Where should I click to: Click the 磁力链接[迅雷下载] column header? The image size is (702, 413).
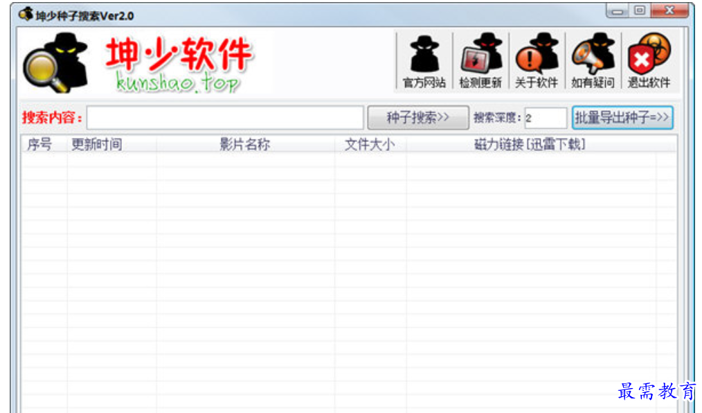pos(530,144)
